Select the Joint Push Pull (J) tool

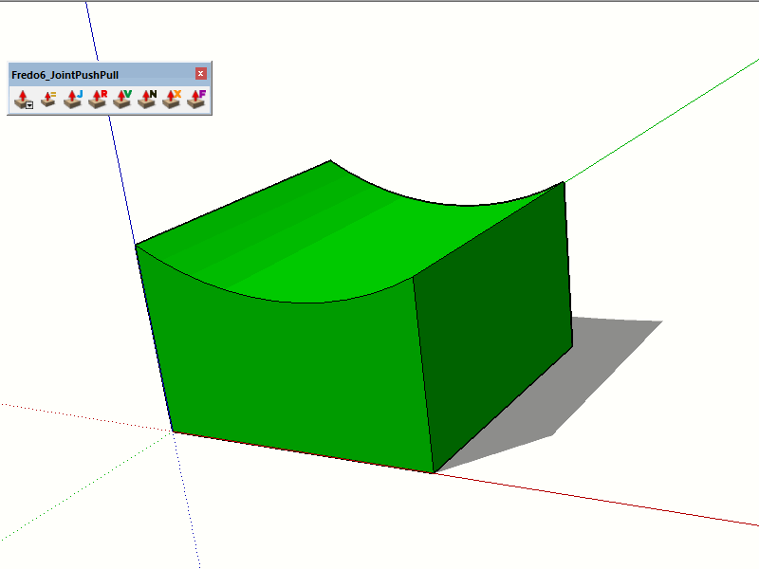[73, 99]
